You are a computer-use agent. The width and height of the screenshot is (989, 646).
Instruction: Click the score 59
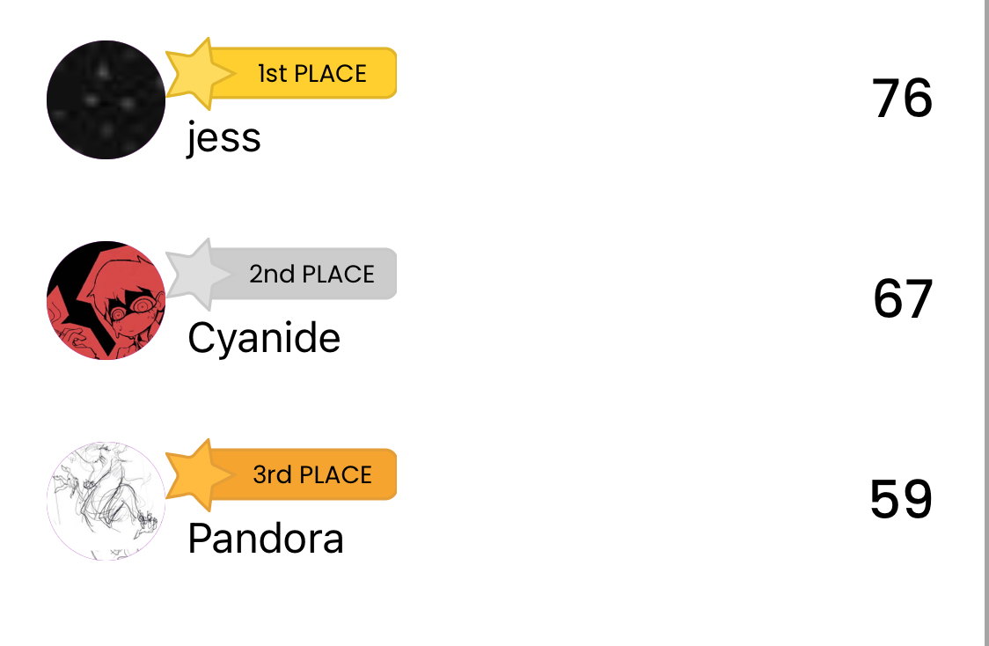click(x=901, y=500)
